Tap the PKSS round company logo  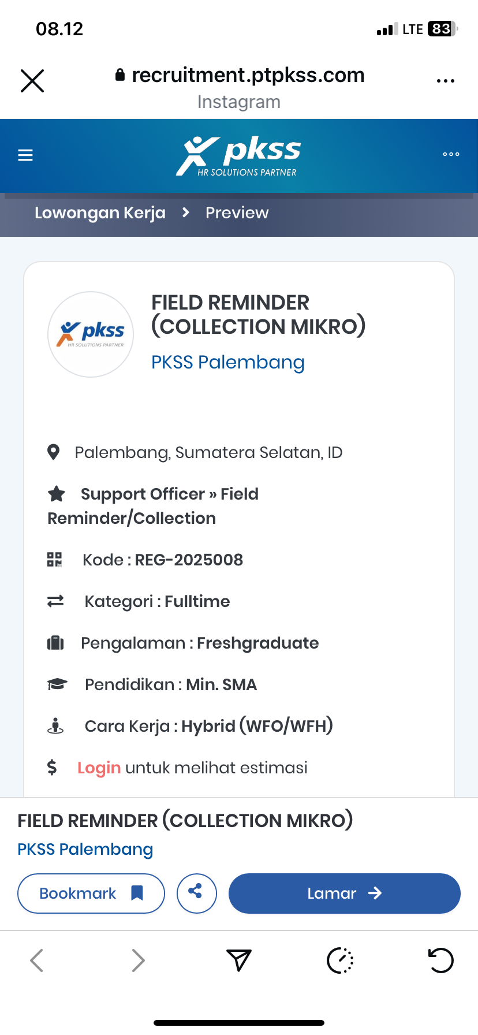[91, 334]
